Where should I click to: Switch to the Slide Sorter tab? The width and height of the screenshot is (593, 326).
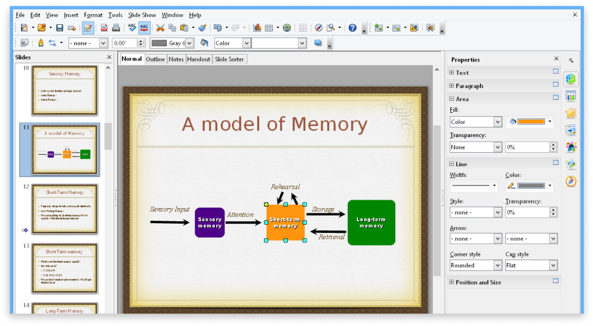click(229, 59)
